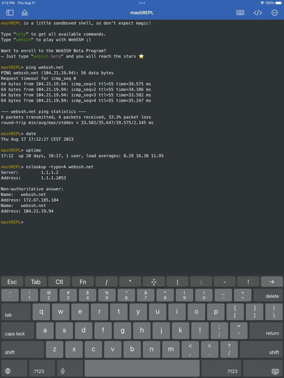Dismiss keyboard with bottom-right keyboard key

(263, 369)
